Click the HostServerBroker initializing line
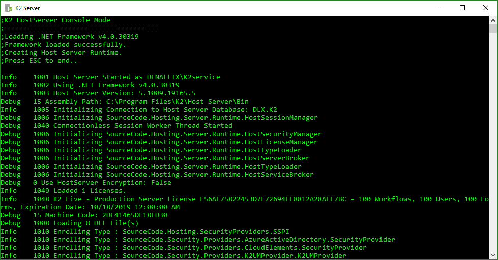 pos(155,158)
